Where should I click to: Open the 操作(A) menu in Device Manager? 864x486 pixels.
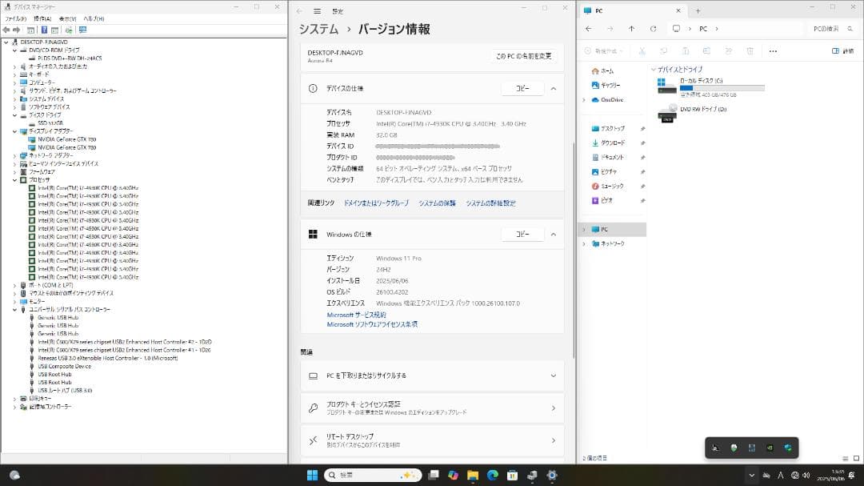pyautogui.click(x=42, y=18)
